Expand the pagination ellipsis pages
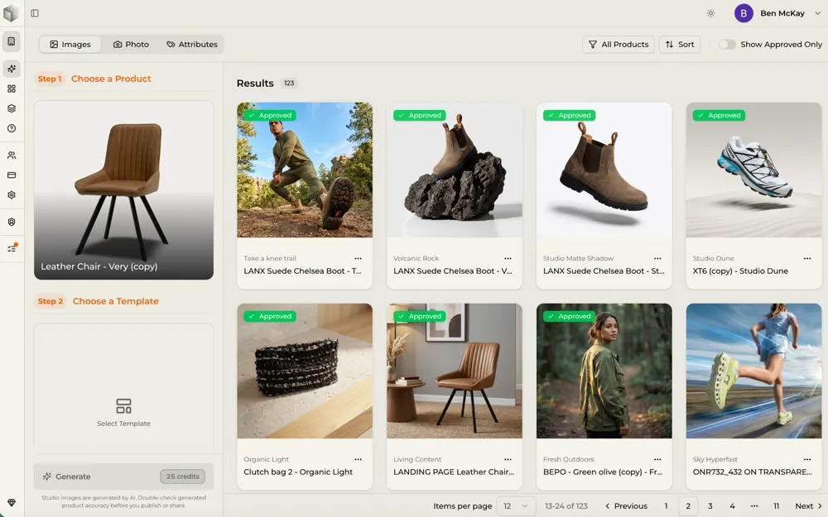 click(x=754, y=506)
